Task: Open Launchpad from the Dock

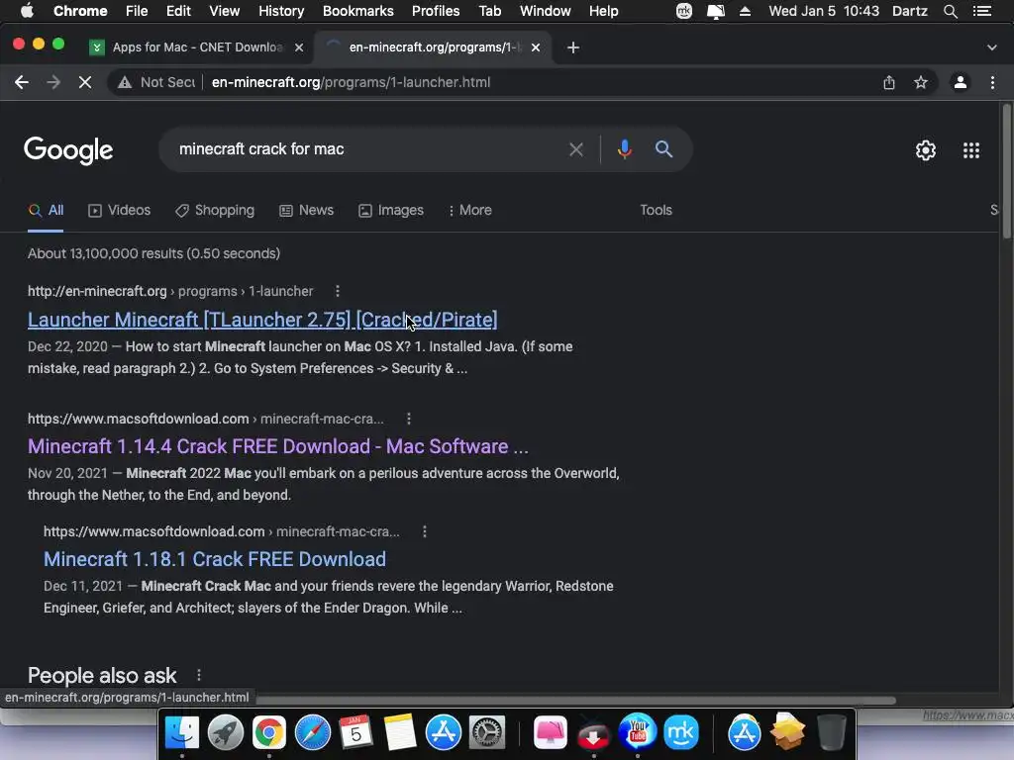Action: point(225,733)
